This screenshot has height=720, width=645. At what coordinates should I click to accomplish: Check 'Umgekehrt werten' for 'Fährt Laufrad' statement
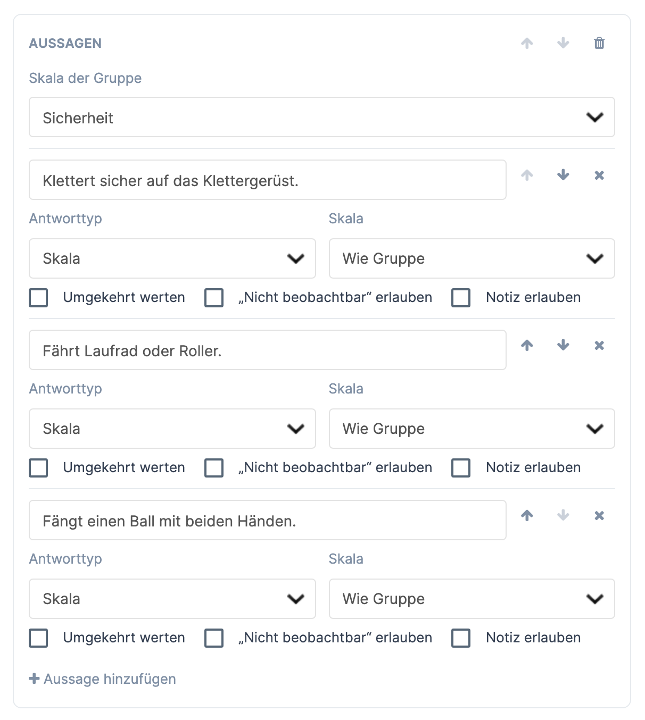pyautogui.click(x=38, y=468)
